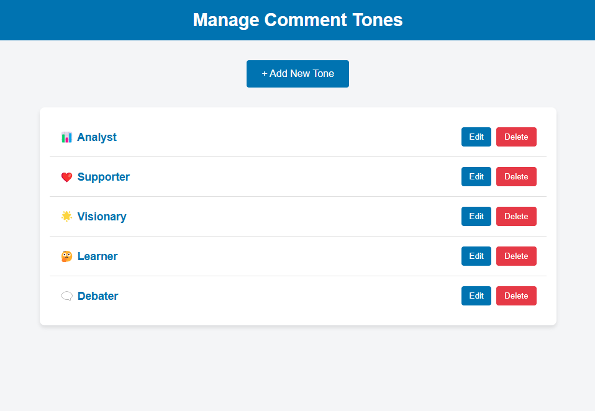Image resolution: width=595 pixels, height=411 pixels.
Task: Click the Debater tone label
Action: (x=98, y=296)
